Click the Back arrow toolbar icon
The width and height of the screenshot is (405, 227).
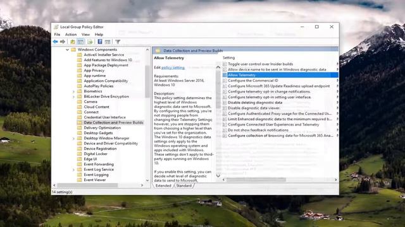click(55, 42)
